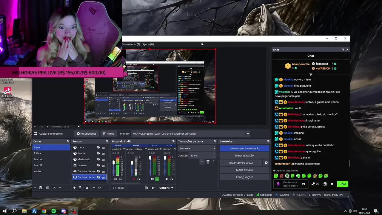The image size is (382, 215).
Task: Remove selected source via Fontes trash icon
Action: click(80, 188)
